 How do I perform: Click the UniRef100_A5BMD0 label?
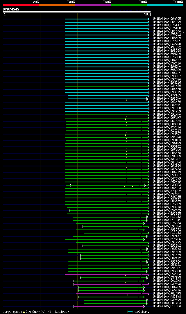click(x=167, y=38)
